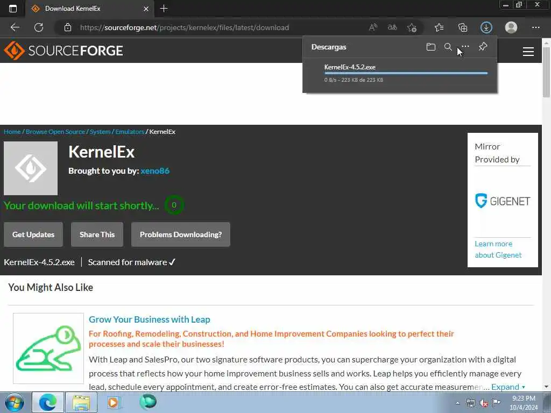Click the download progress bar

point(406,73)
